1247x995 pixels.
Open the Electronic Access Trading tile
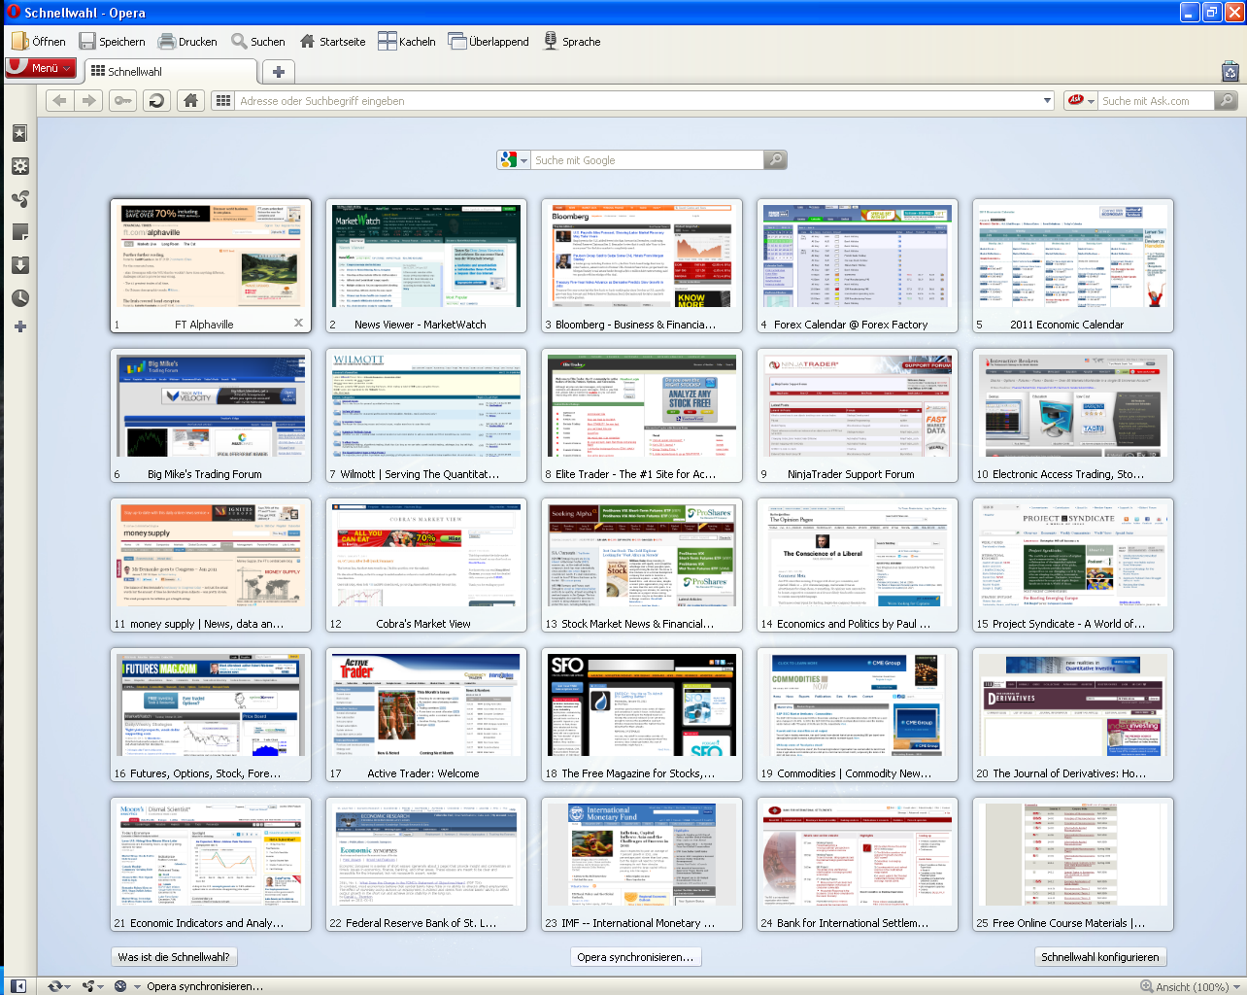[x=1073, y=416]
